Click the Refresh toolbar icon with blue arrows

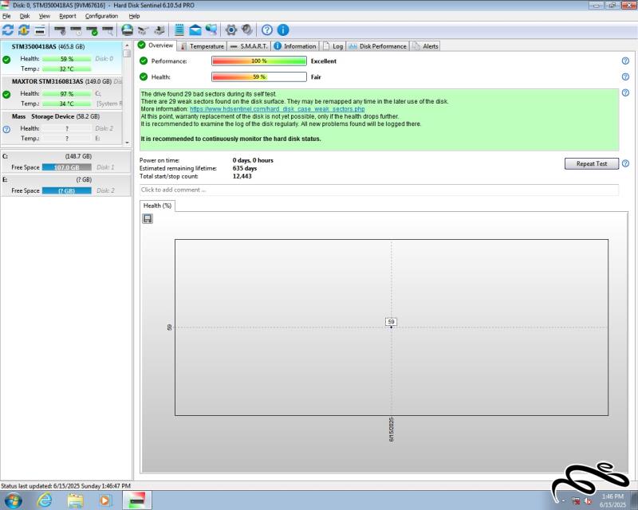(x=8, y=30)
